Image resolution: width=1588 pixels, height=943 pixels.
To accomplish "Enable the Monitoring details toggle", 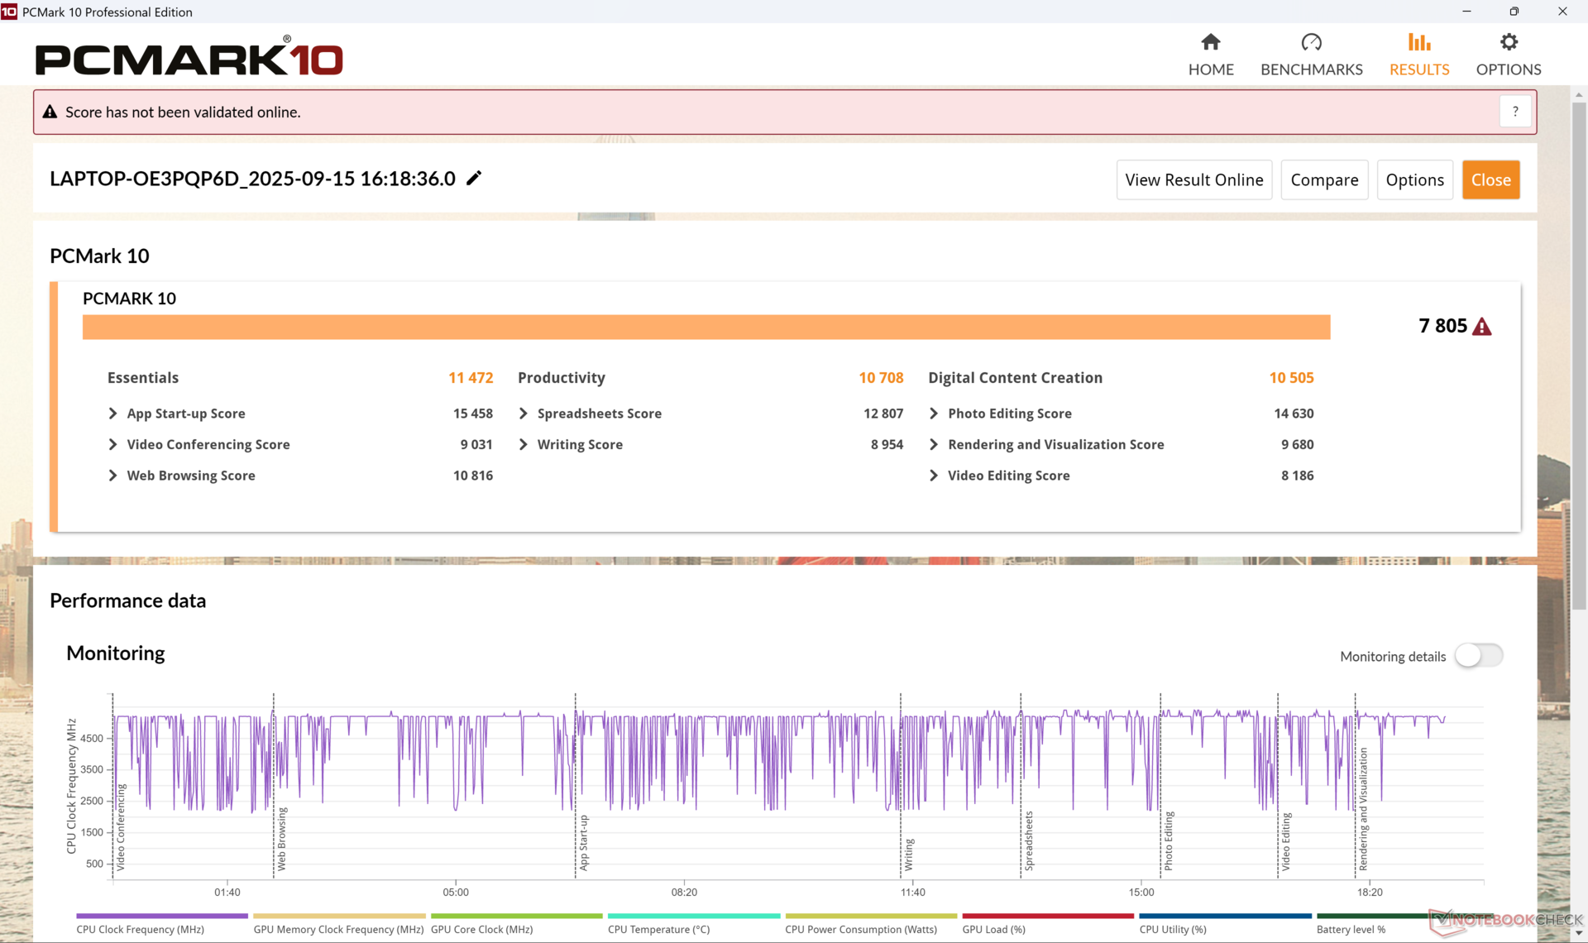I will coord(1478,656).
